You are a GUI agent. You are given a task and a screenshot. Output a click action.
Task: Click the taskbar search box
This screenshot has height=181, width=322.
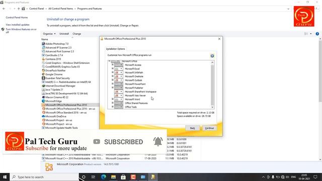click(x=44, y=176)
